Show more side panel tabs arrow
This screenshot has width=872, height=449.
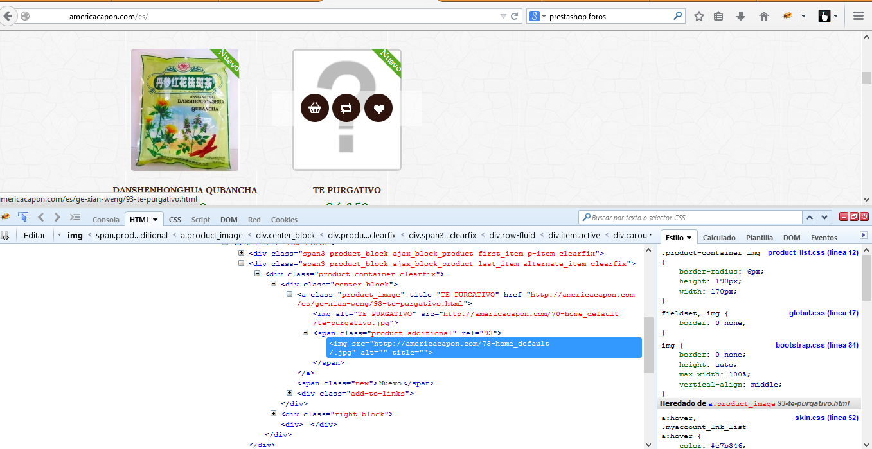pos(864,236)
